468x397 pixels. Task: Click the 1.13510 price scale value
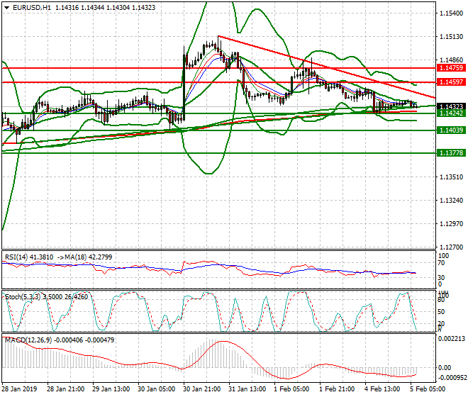pos(451,177)
